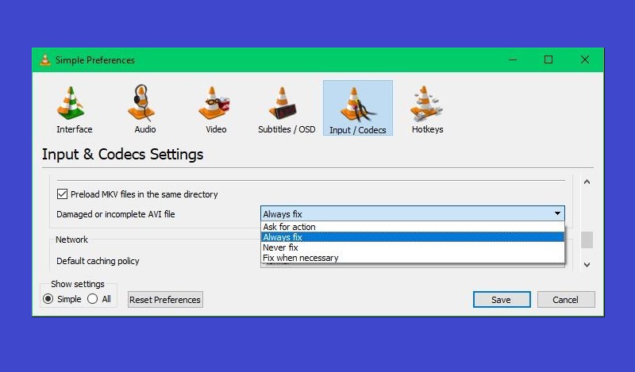
Task: Minimize the Simple Preferences window
Action: click(x=513, y=60)
